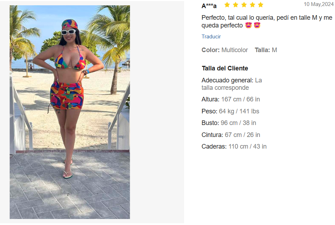Click the fourth yellow rating star
Screen dimensions: 335x225
pyautogui.click(x=252, y=5)
